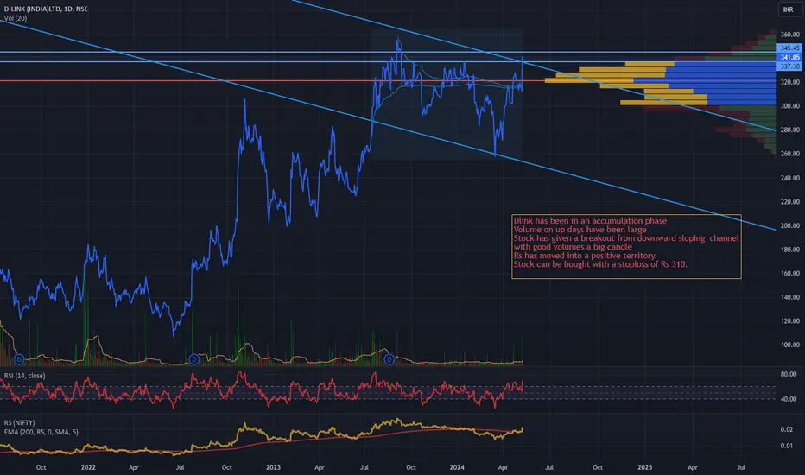This screenshot has height=475, width=805.
Task: Click the 280.00 price axis label
Action: pos(790,130)
